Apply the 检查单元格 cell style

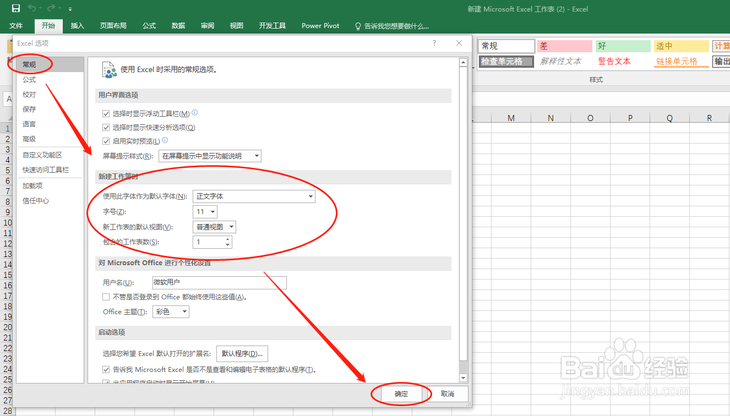click(x=506, y=61)
